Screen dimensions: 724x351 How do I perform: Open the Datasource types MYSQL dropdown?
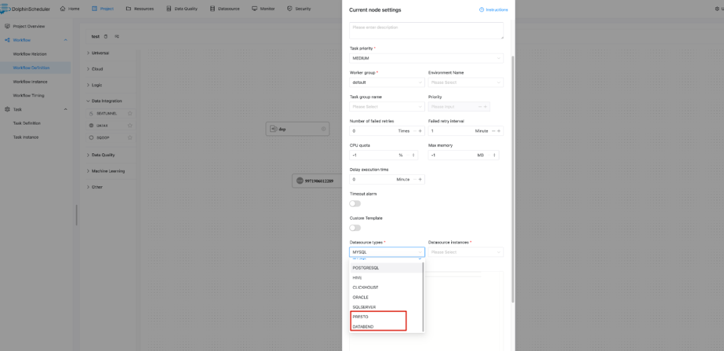(x=387, y=253)
